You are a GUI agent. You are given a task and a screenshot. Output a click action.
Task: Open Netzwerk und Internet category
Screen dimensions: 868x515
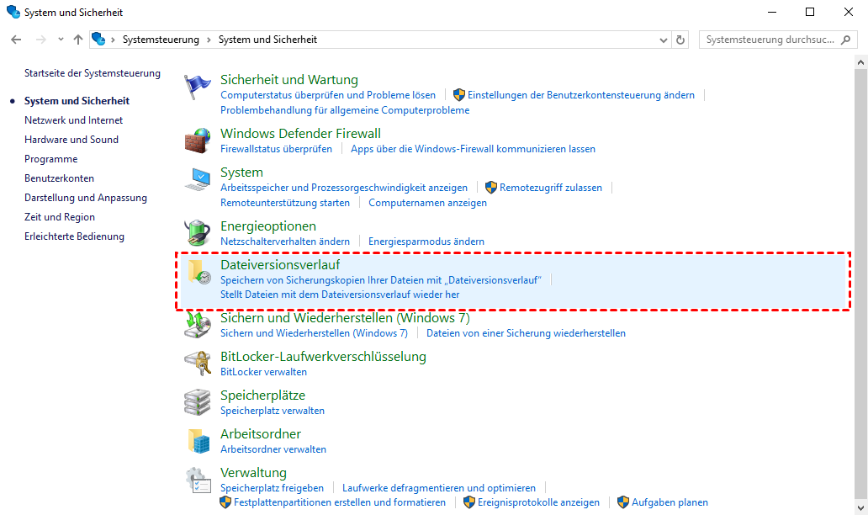click(x=73, y=120)
